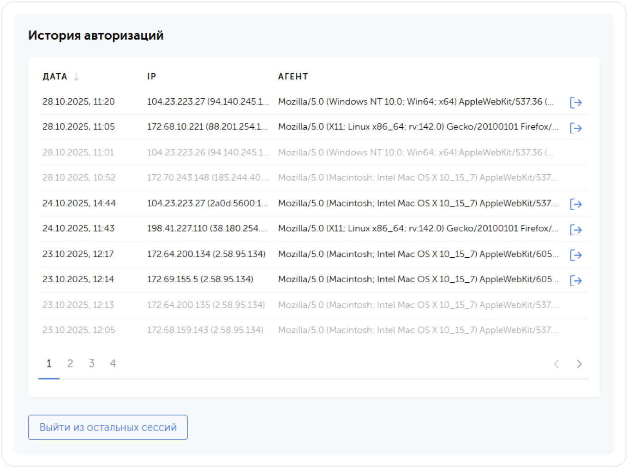Click the IP column header
628x468 pixels.
(x=151, y=77)
